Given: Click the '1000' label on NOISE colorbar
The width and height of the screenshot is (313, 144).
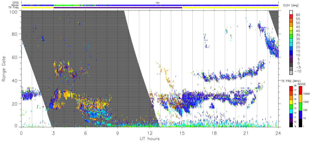Looking at the screenshot, I should coord(306,102).
